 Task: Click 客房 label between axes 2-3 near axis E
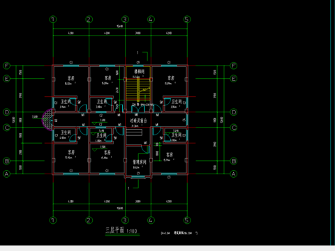[x=107, y=77]
